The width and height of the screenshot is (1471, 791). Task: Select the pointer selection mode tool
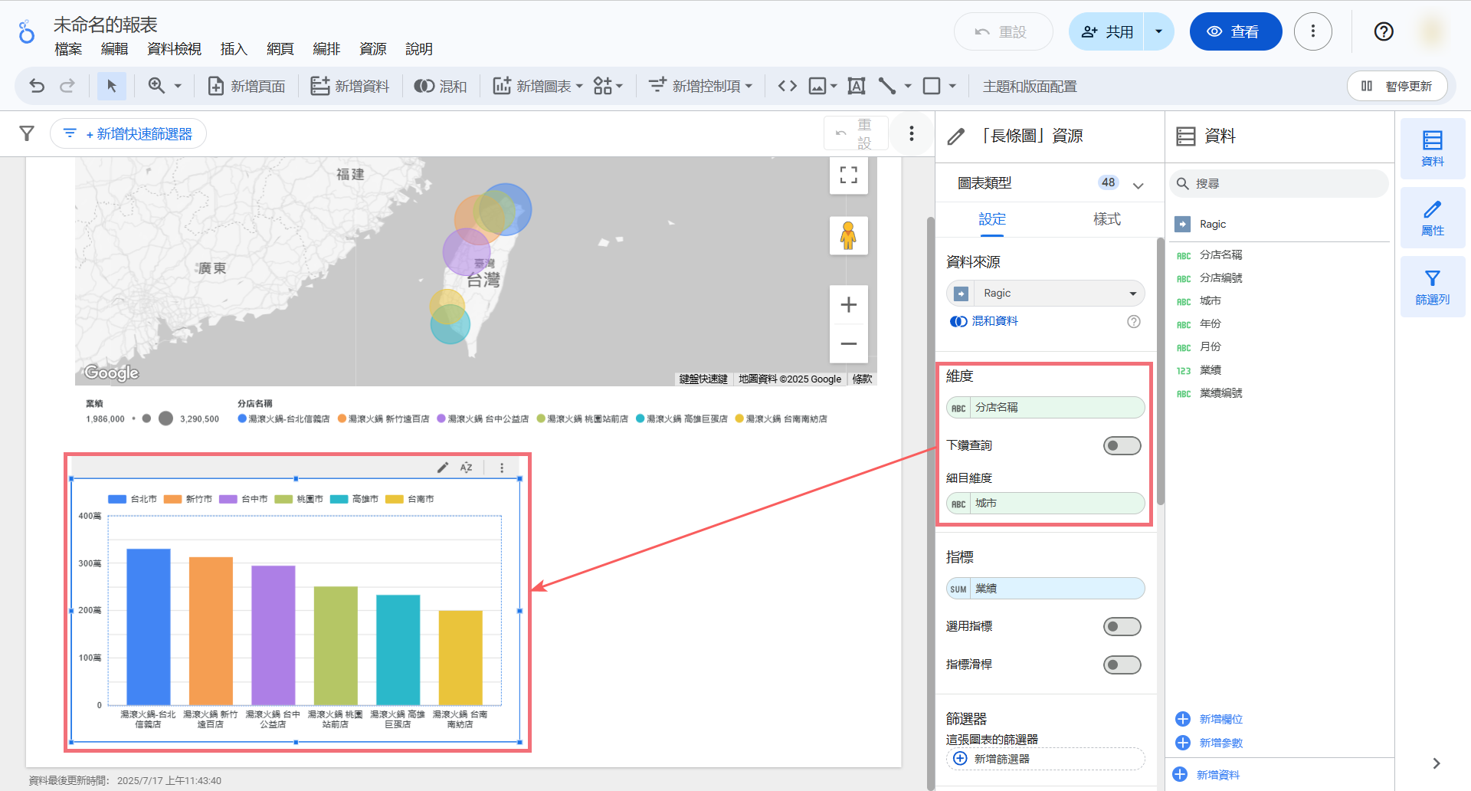click(x=112, y=86)
